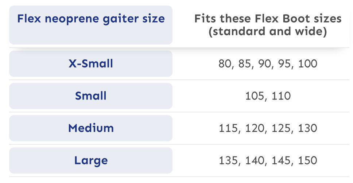This screenshot has height=183, width=353.
Task: Select the Fits these Flex Boot sizes header
Action: [x=268, y=25]
